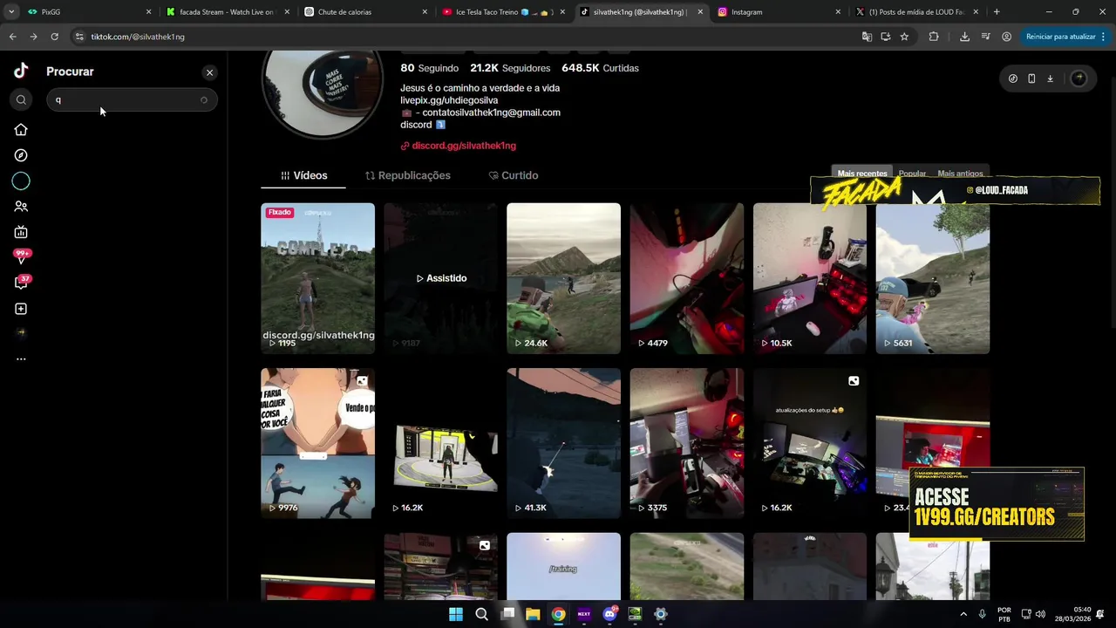Switch to the Curtido tab
The height and width of the screenshot is (628, 1116).
tap(513, 175)
